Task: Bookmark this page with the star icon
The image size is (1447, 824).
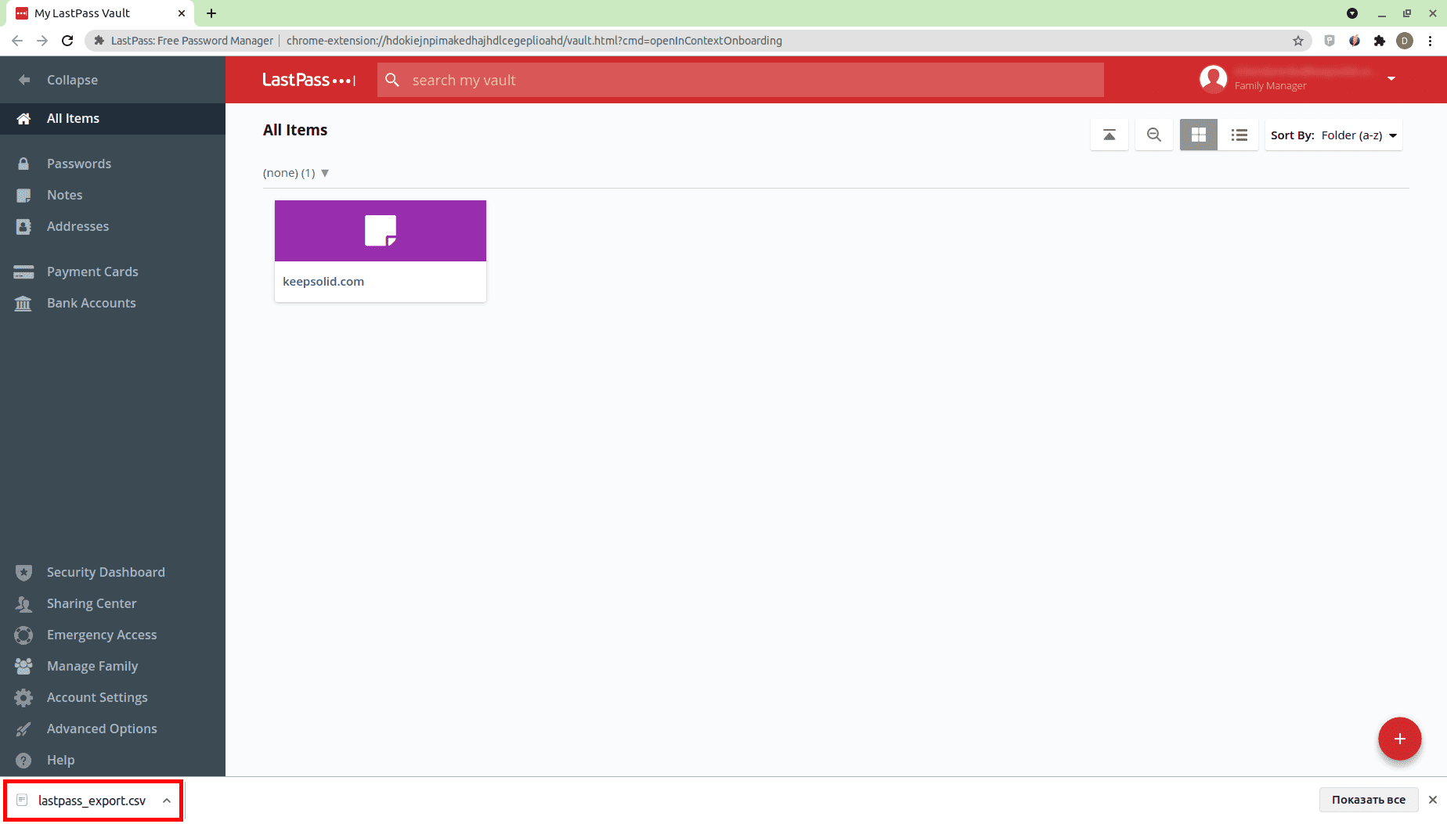Action: (1297, 41)
